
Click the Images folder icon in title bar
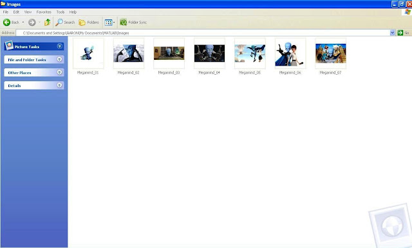coord(3,4)
